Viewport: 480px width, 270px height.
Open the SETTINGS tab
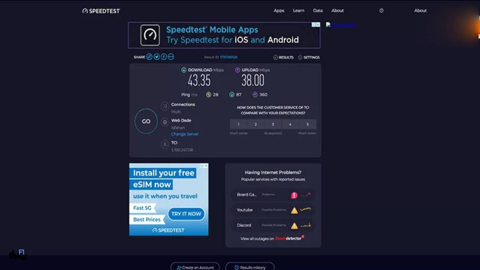coord(309,57)
